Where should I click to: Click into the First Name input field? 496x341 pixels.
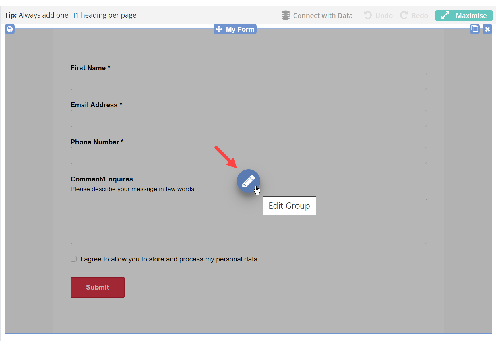pos(248,82)
